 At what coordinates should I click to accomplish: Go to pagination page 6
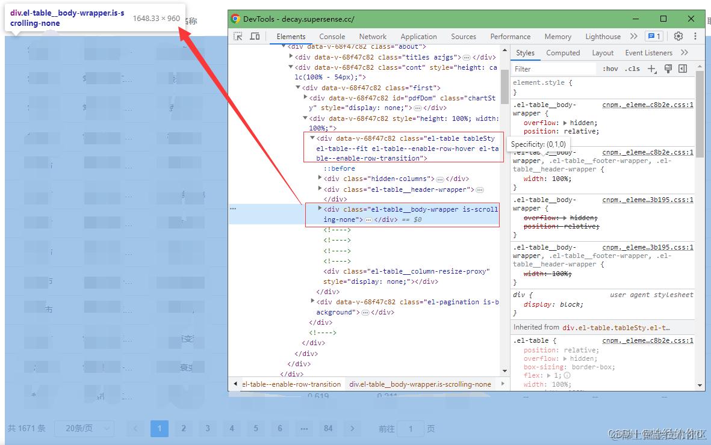[280, 428]
